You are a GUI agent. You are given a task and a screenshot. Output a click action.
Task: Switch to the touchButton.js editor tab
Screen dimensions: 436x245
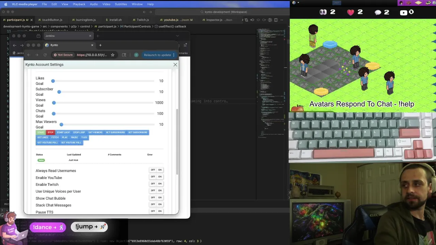(x=52, y=20)
